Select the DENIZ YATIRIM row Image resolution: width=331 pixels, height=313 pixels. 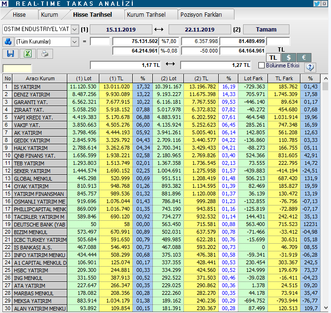(161, 95)
